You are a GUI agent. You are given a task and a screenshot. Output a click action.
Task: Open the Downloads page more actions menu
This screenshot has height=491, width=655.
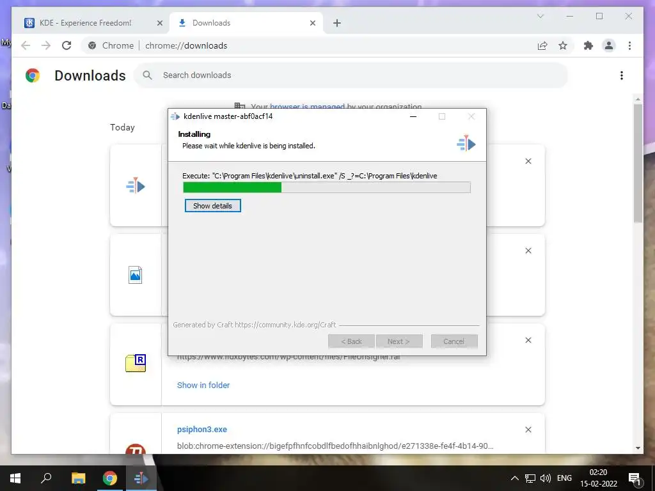click(622, 75)
